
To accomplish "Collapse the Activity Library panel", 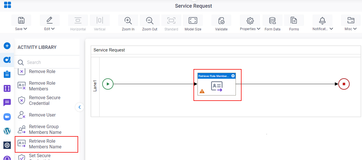I will tap(80, 107).
